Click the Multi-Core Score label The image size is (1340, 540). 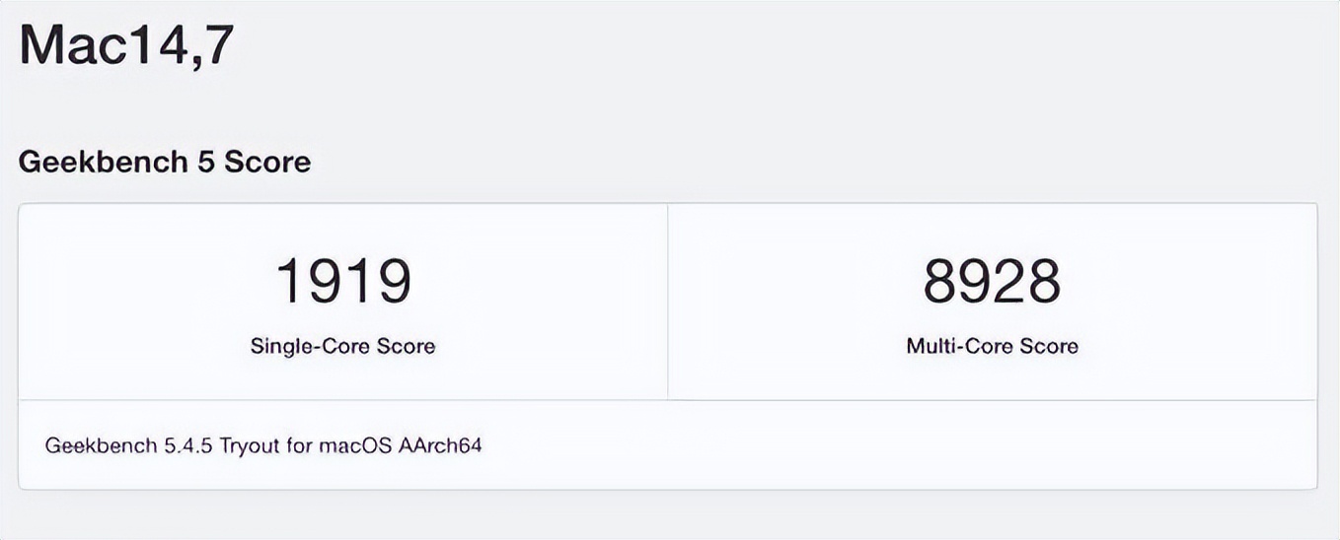coord(992,346)
